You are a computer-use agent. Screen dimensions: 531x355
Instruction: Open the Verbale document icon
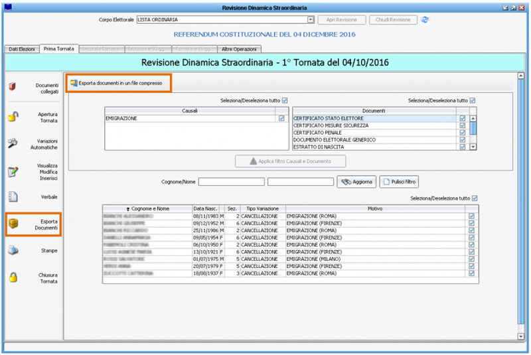[13, 197]
